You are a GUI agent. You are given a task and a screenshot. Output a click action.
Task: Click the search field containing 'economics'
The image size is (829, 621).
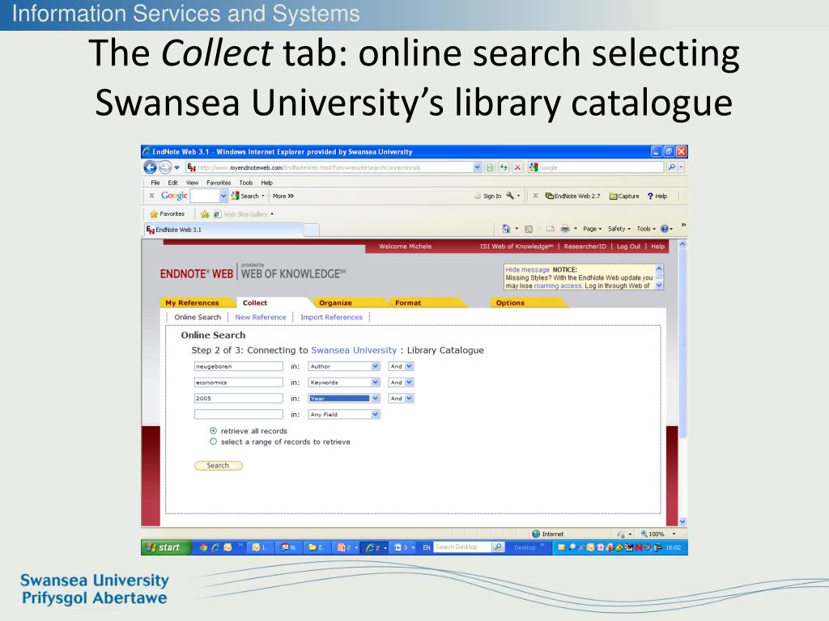pos(239,382)
